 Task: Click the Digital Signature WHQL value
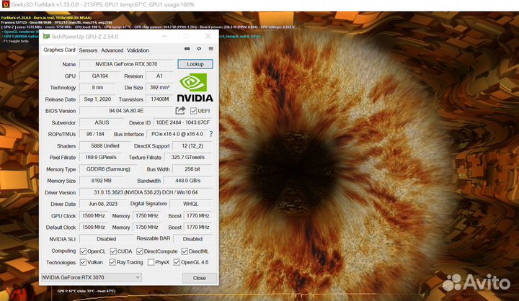click(190, 204)
